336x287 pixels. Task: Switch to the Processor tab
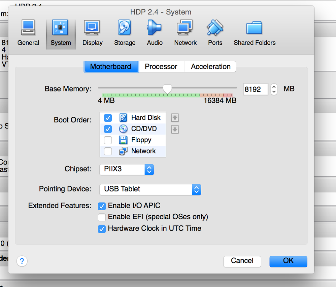161,67
